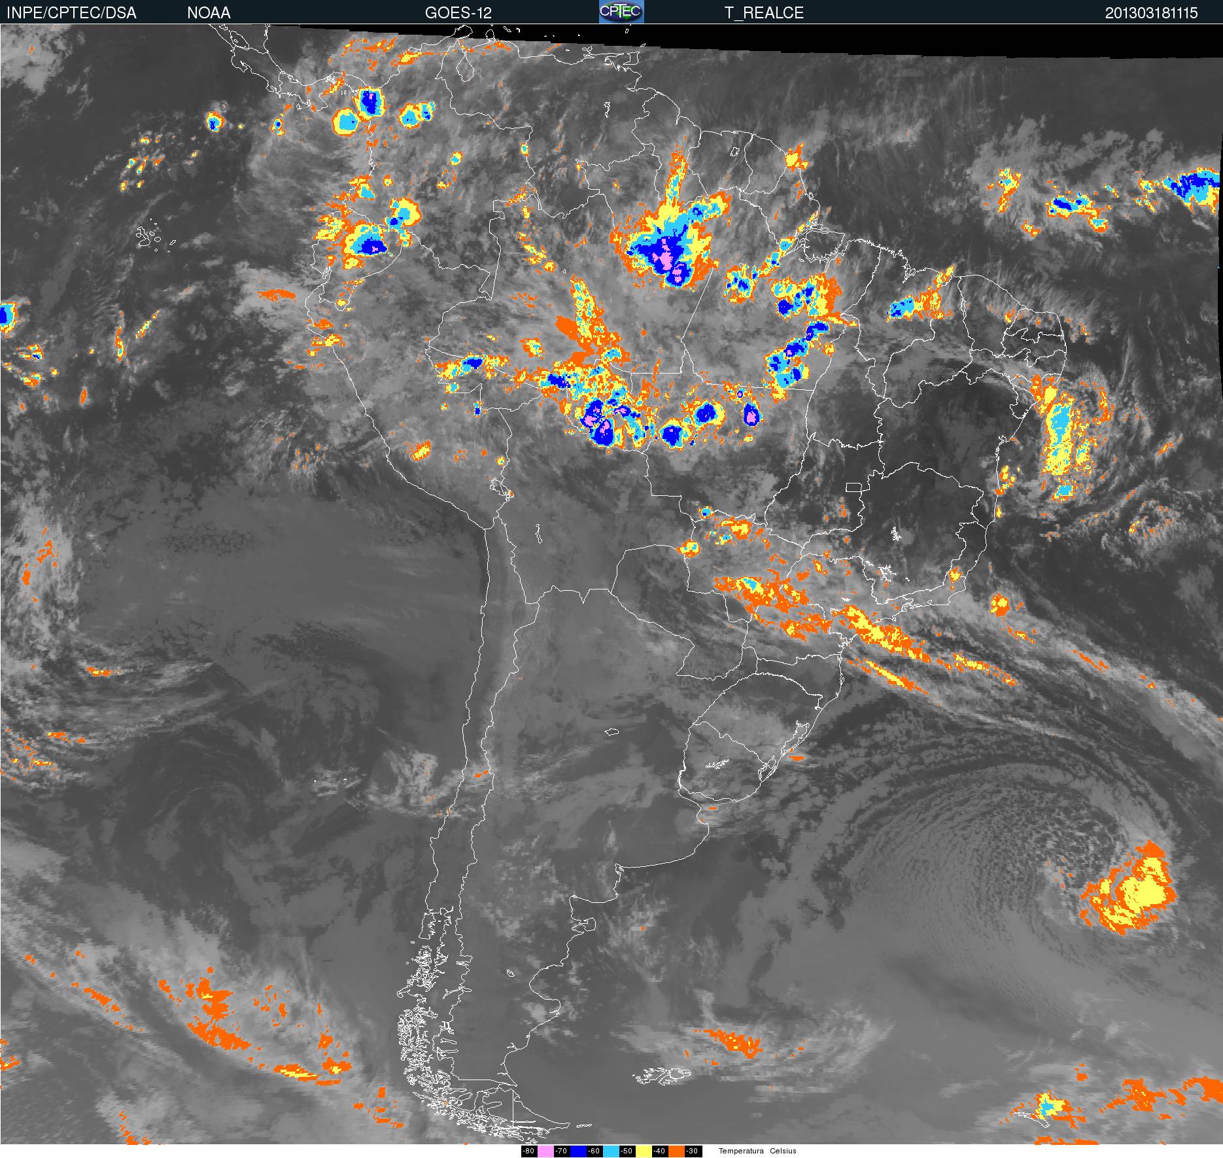Viewport: 1223px width, 1158px height.
Task: Click the dark blue legend swatch after -70
Action: pos(578,1151)
